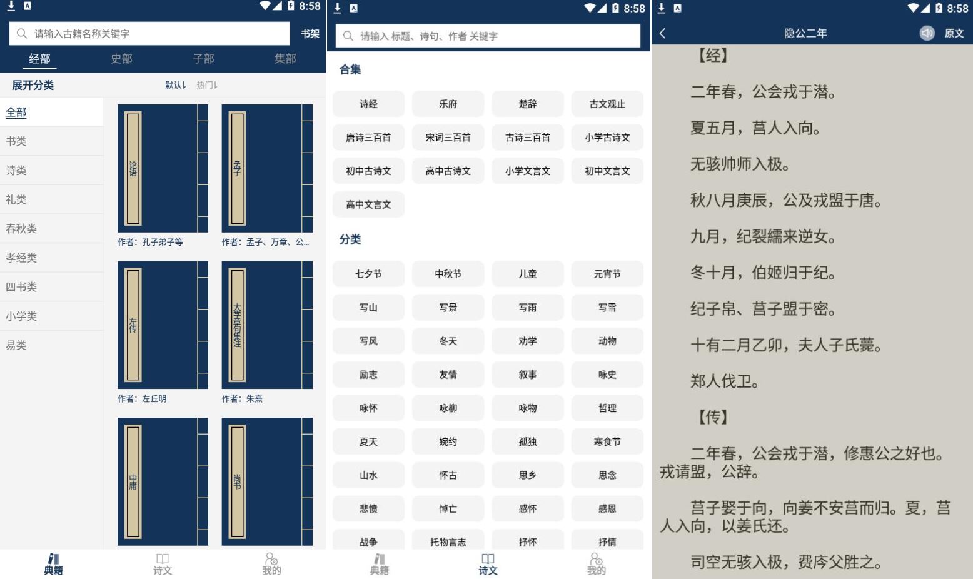Open the 左传 book by 左丘明
Image resolution: width=973 pixels, height=579 pixels.
tap(163, 325)
